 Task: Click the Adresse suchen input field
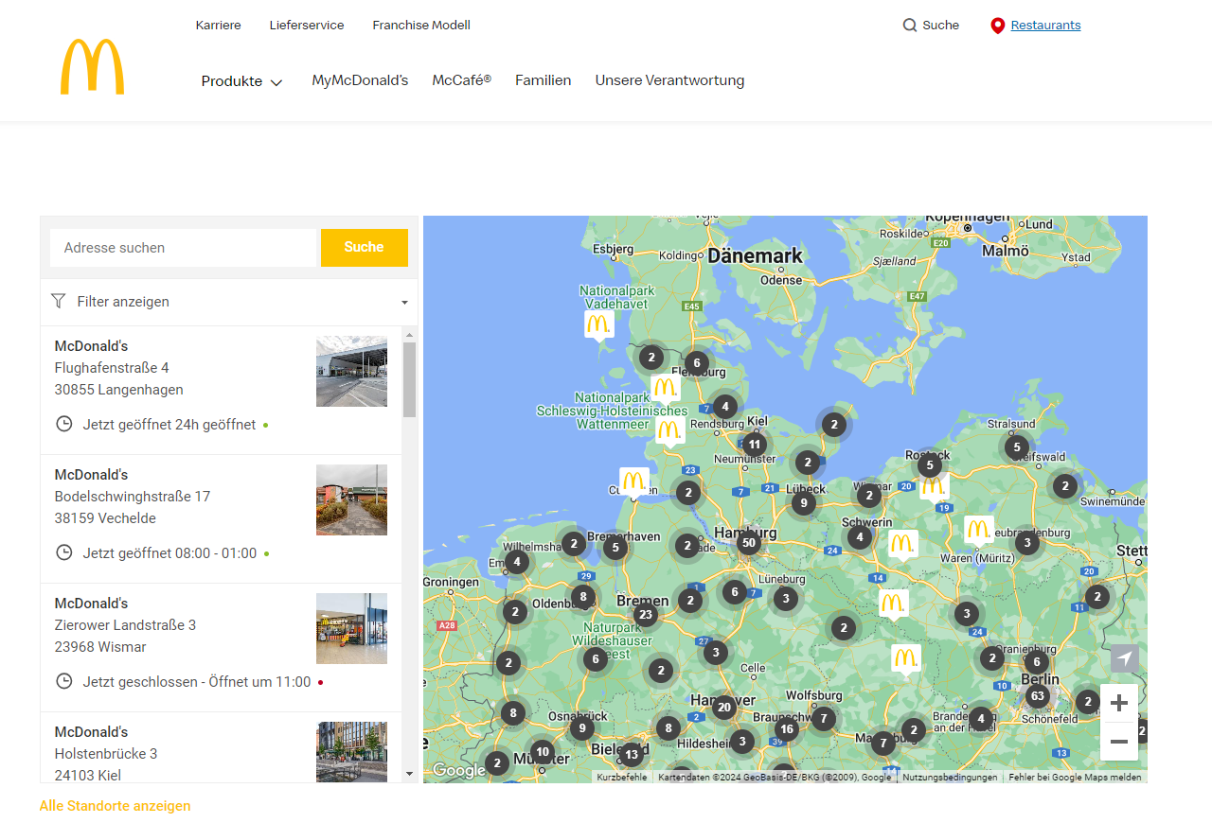tap(184, 248)
